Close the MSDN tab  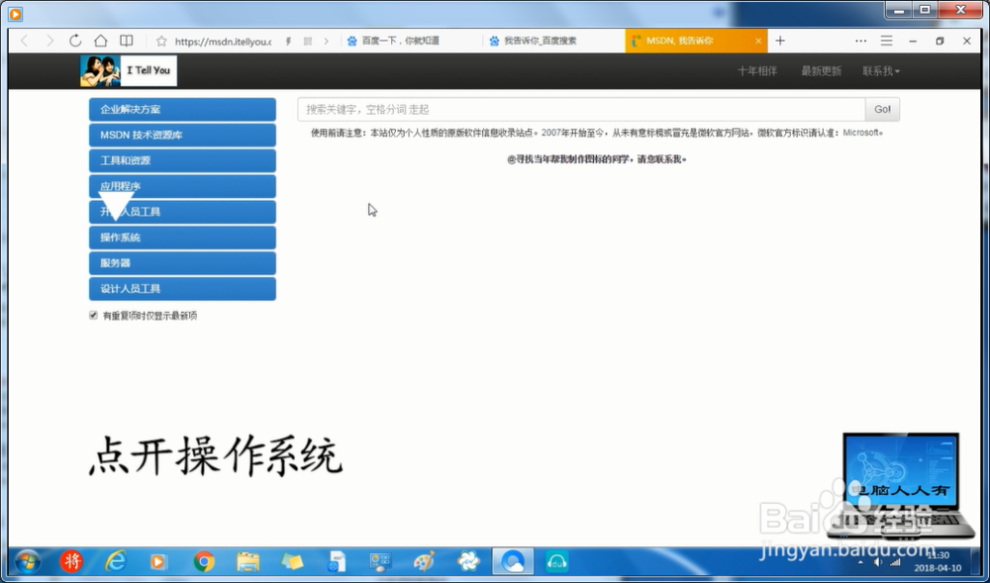click(758, 41)
